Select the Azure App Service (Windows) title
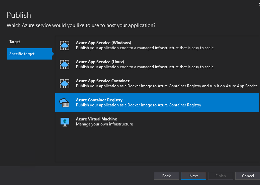The image size is (260, 185). (103, 43)
